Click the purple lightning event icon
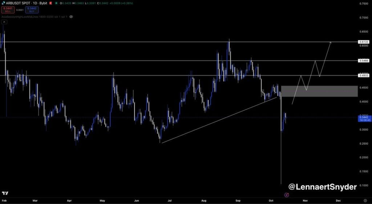 [286, 195]
